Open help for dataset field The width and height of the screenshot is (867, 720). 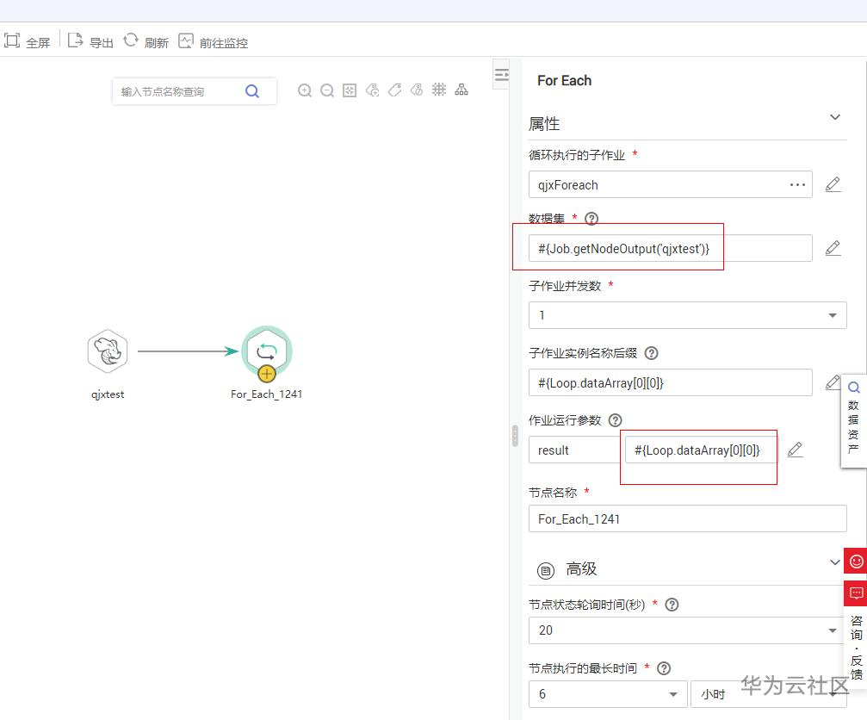coord(591,219)
